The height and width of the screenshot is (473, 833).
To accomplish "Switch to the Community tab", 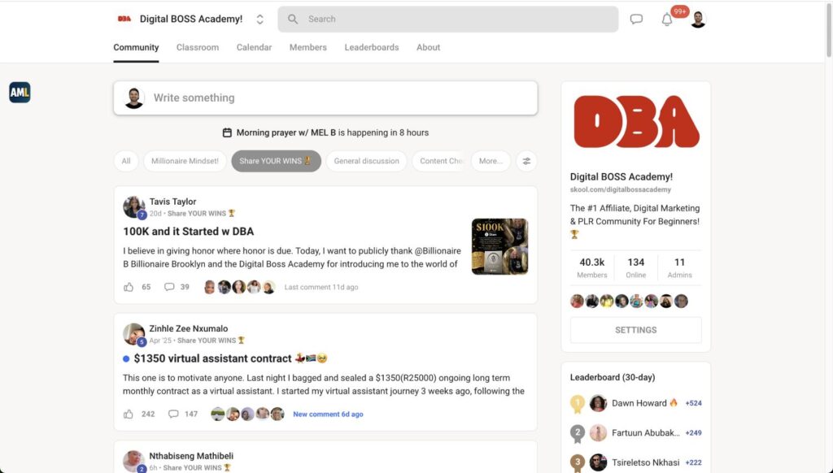I will 136,47.
